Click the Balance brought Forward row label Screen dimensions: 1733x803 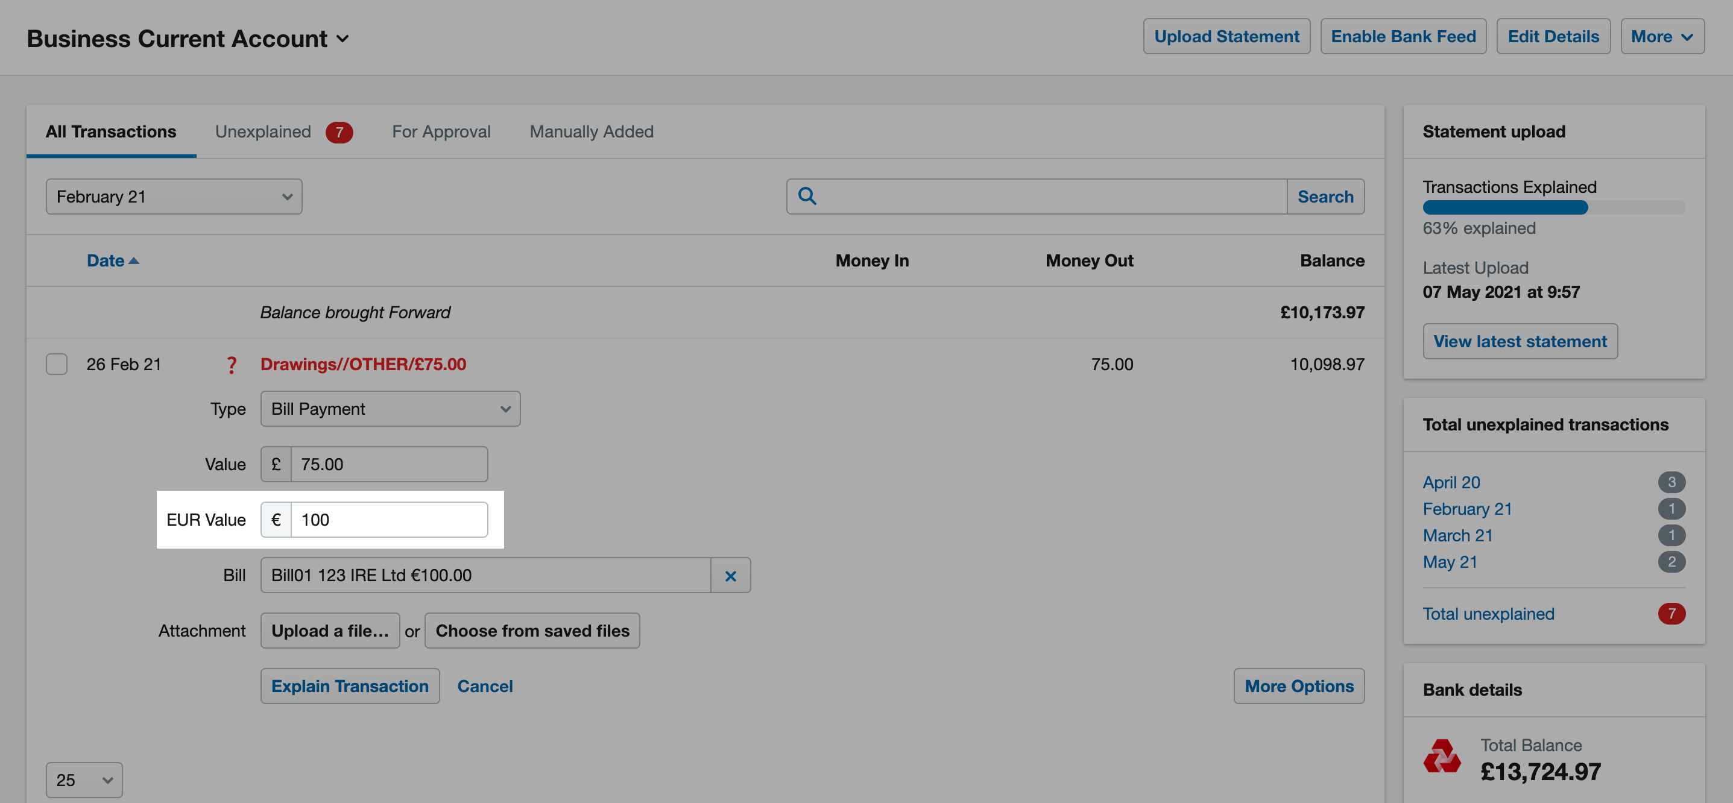(355, 313)
